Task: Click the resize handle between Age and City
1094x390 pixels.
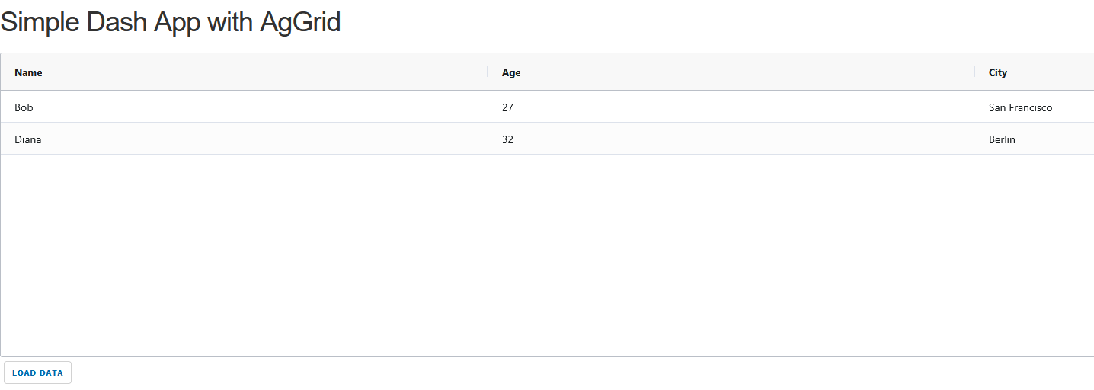Action: point(974,72)
